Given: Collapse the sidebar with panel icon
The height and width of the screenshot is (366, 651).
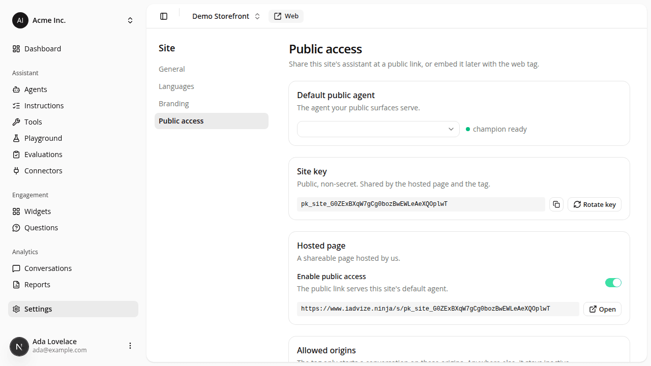Looking at the screenshot, I should 164,16.
